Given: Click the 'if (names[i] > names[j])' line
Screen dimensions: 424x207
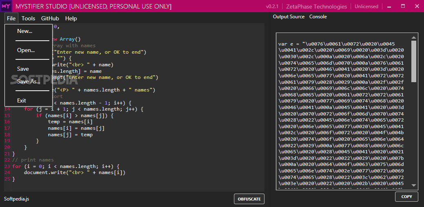Looking at the screenshot, I should click(75, 115).
